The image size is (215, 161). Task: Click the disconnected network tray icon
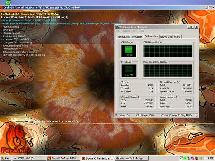192,158
